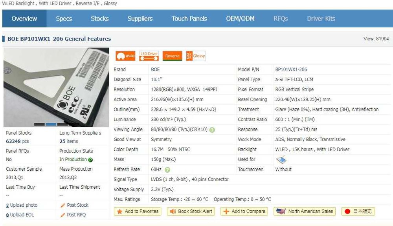This screenshot has width=393, height=226.
Task: Open the Post Stock link
Action: click(x=78, y=205)
